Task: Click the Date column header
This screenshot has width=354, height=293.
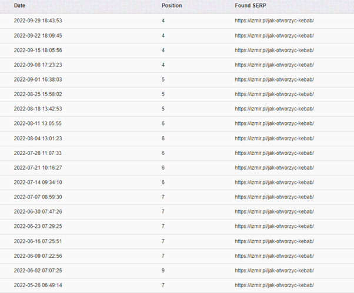Action: 19,5
